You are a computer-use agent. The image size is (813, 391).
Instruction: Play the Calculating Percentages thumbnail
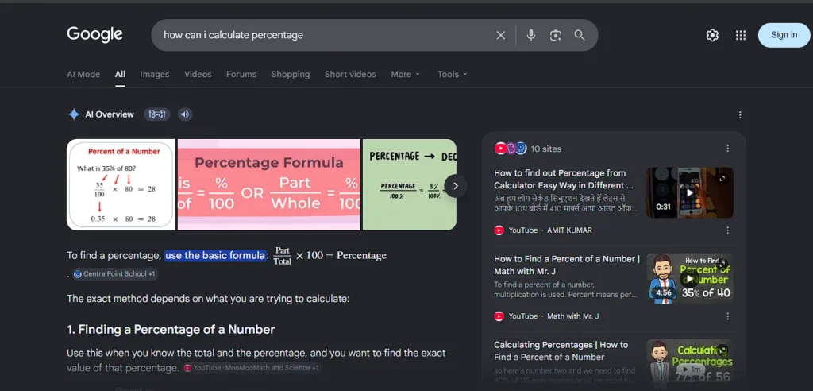click(x=690, y=362)
